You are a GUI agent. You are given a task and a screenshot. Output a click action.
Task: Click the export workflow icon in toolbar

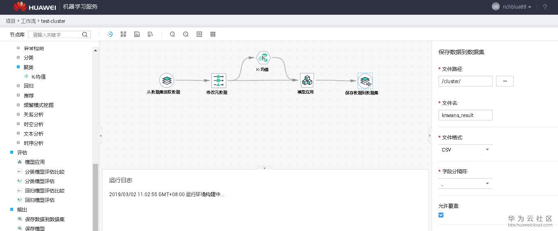pyautogui.click(x=150, y=34)
